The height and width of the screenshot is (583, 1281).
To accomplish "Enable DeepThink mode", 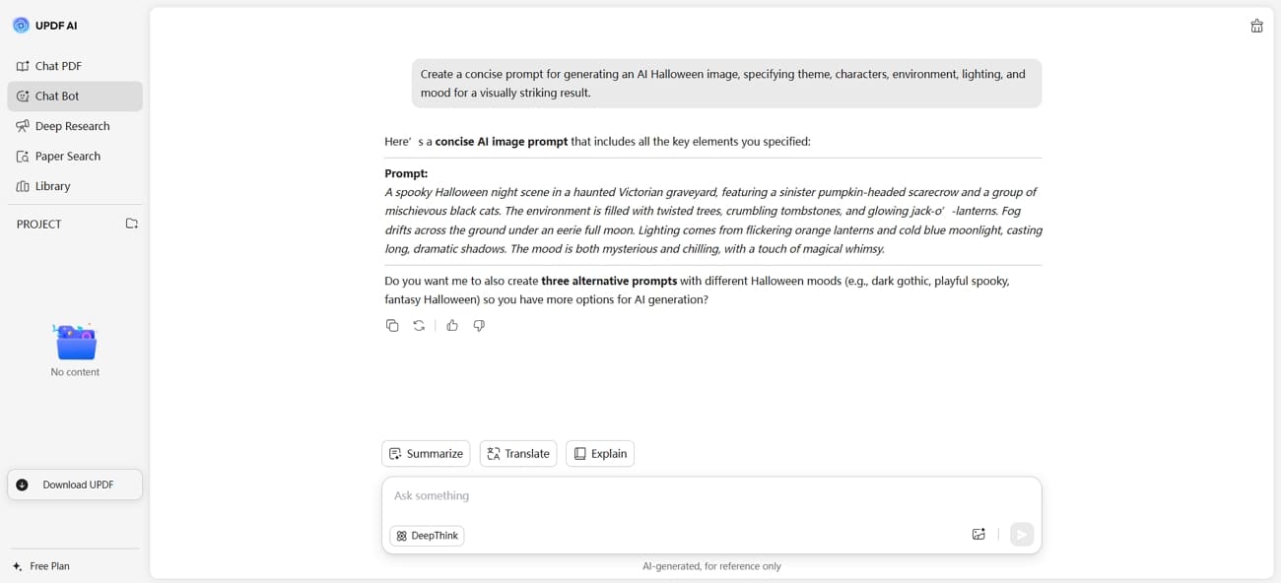I will (426, 535).
